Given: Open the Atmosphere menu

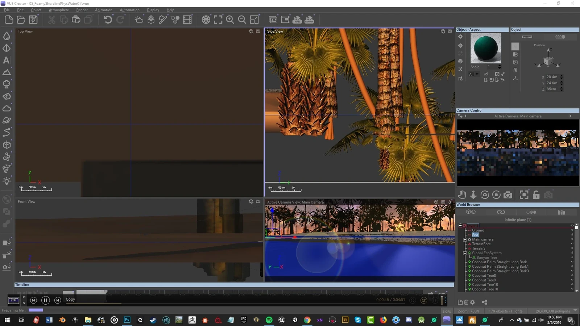Looking at the screenshot, I should tap(59, 10).
